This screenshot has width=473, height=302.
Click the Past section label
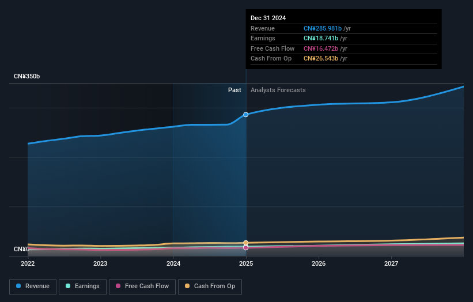click(x=234, y=90)
